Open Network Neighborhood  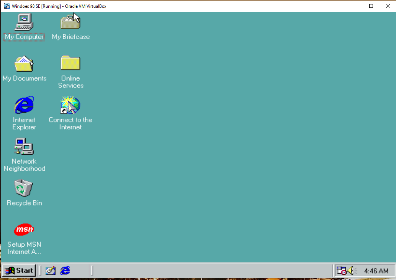pos(24,146)
